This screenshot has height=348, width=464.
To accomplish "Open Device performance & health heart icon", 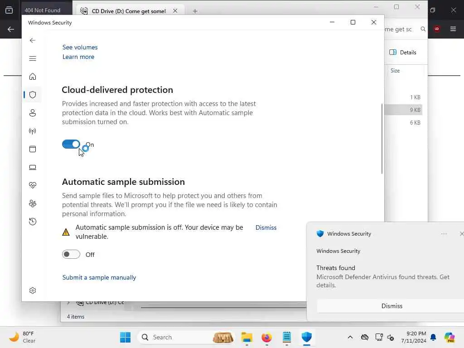I will tap(33, 185).
